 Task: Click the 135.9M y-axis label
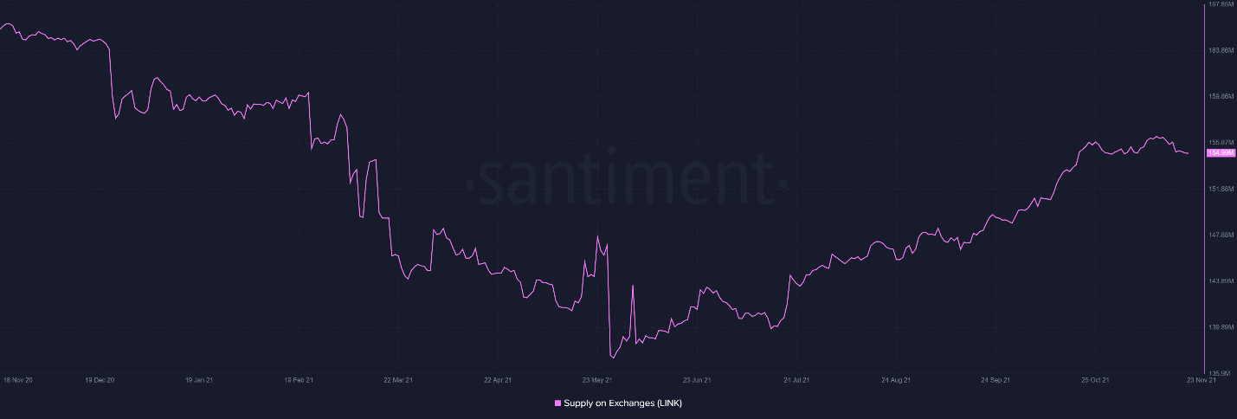coord(1220,373)
